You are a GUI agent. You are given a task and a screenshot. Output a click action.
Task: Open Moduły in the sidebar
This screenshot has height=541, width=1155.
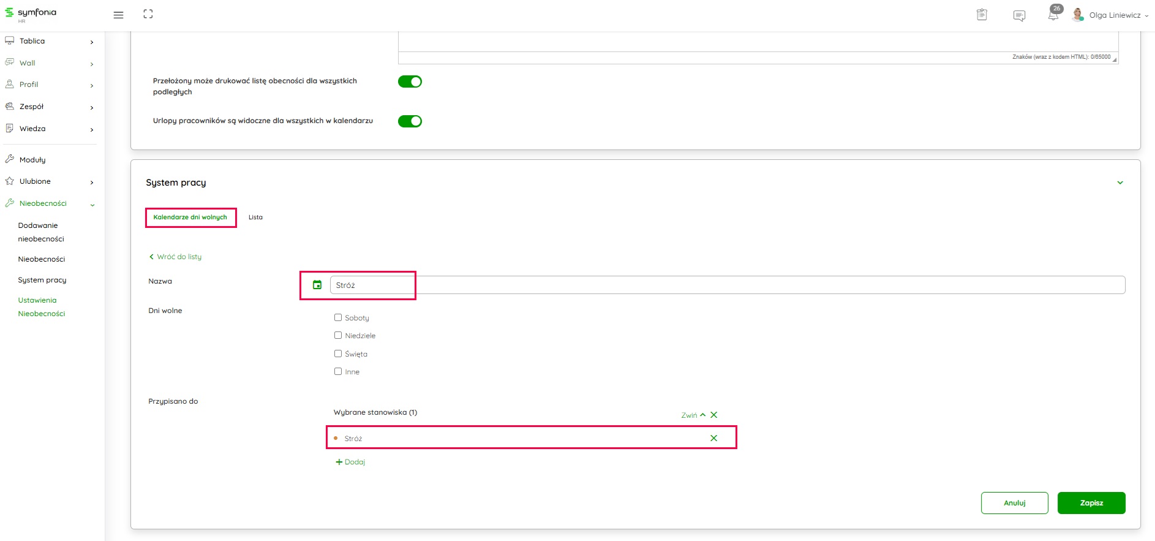coord(32,160)
